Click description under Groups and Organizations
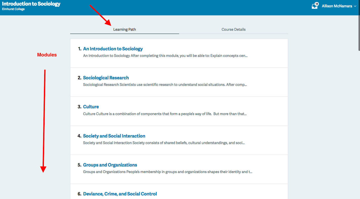The image size is (360, 199). pos(168,172)
